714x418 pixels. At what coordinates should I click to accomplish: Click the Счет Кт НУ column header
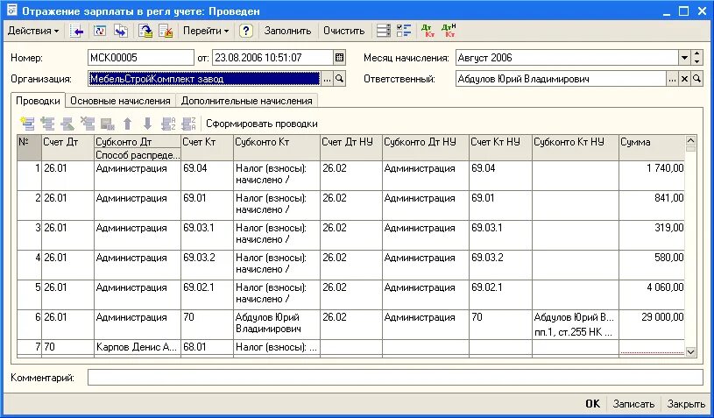pyautogui.click(x=500, y=147)
